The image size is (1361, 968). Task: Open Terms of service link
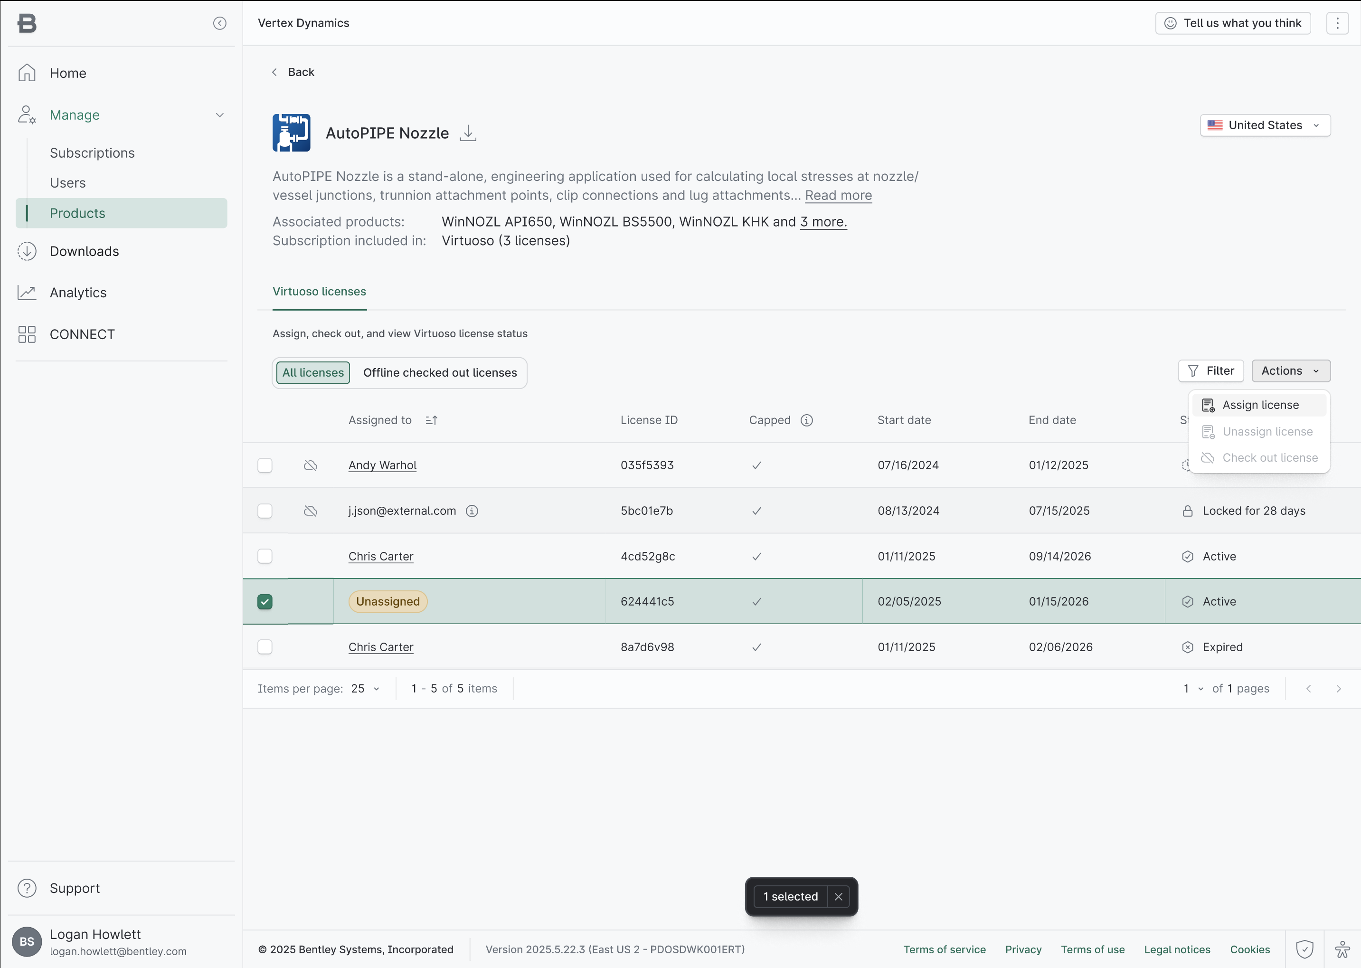[x=945, y=949]
